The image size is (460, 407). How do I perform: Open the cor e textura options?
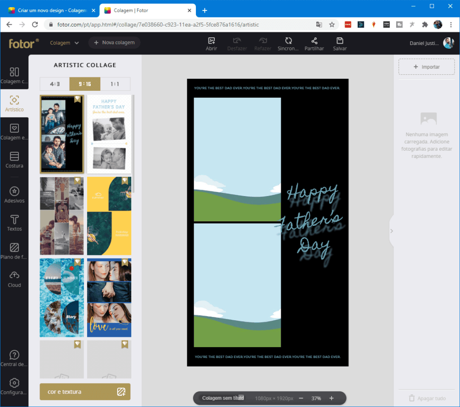[85, 392]
